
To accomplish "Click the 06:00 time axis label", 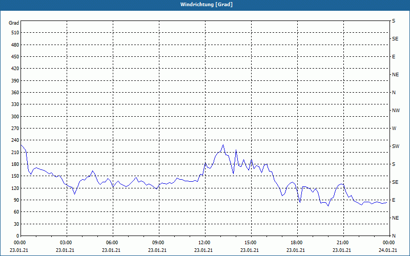I will [x=113, y=242].
